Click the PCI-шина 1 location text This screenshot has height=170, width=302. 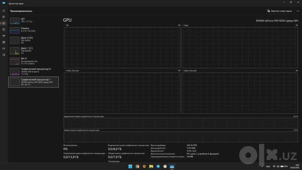coord(203,154)
